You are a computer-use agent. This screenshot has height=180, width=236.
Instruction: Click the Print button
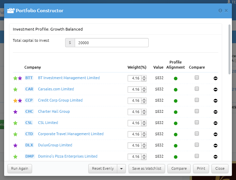click(x=201, y=168)
